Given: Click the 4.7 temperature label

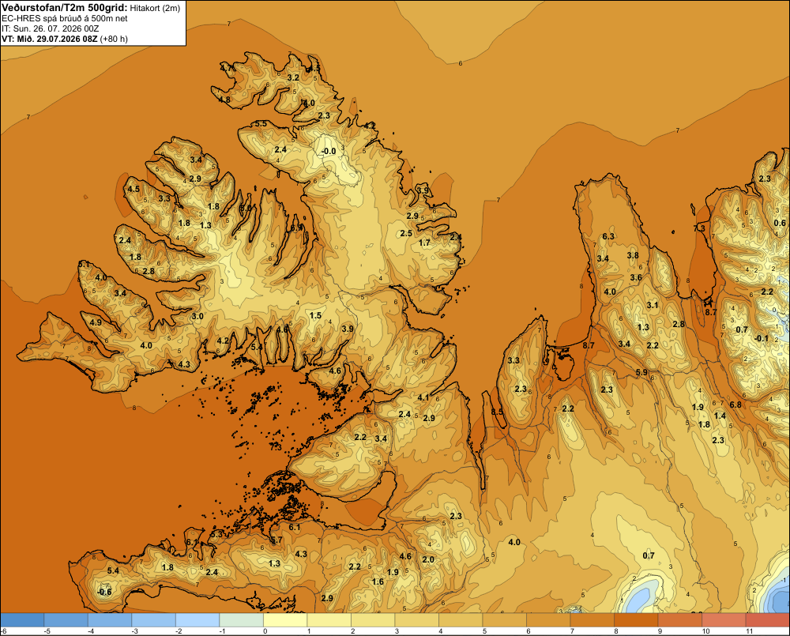Looking at the screenshot, I should [226, 67].
